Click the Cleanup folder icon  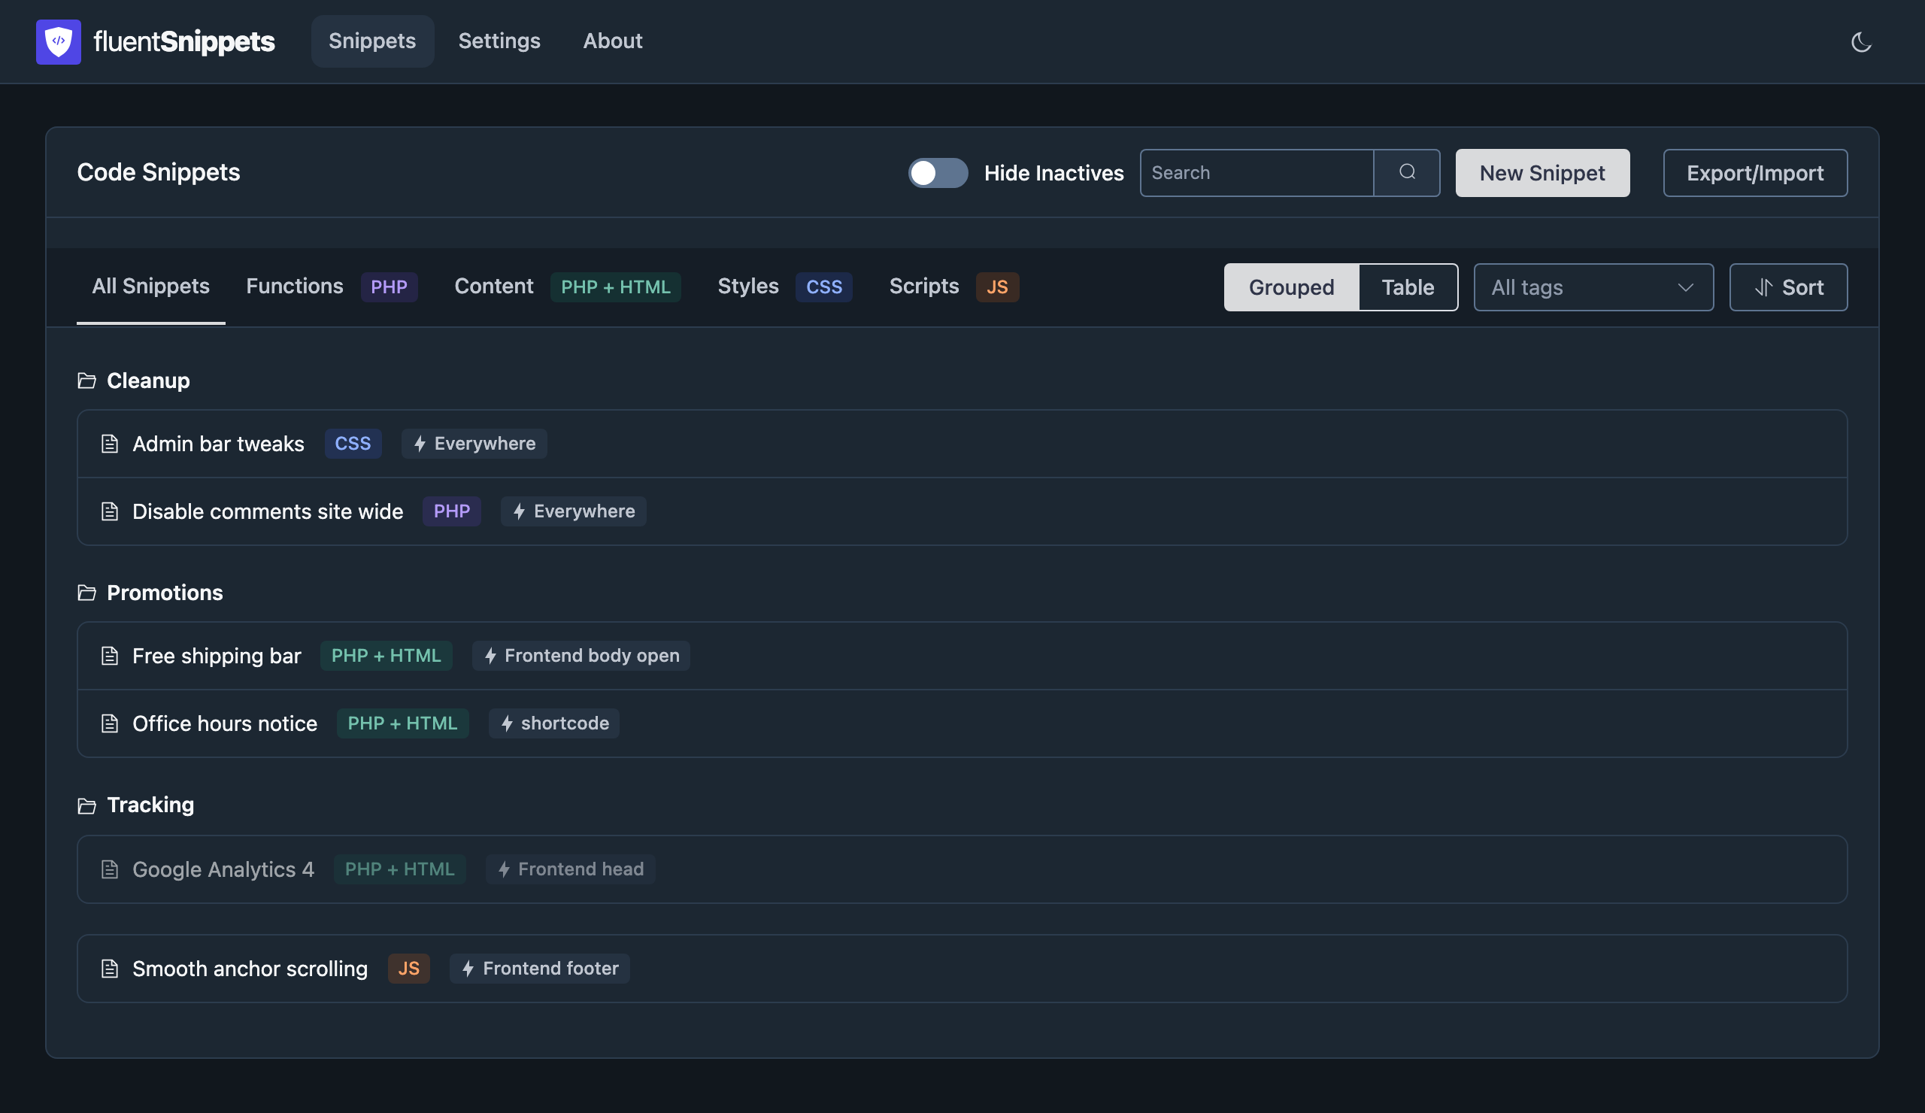tap(86, 381)
